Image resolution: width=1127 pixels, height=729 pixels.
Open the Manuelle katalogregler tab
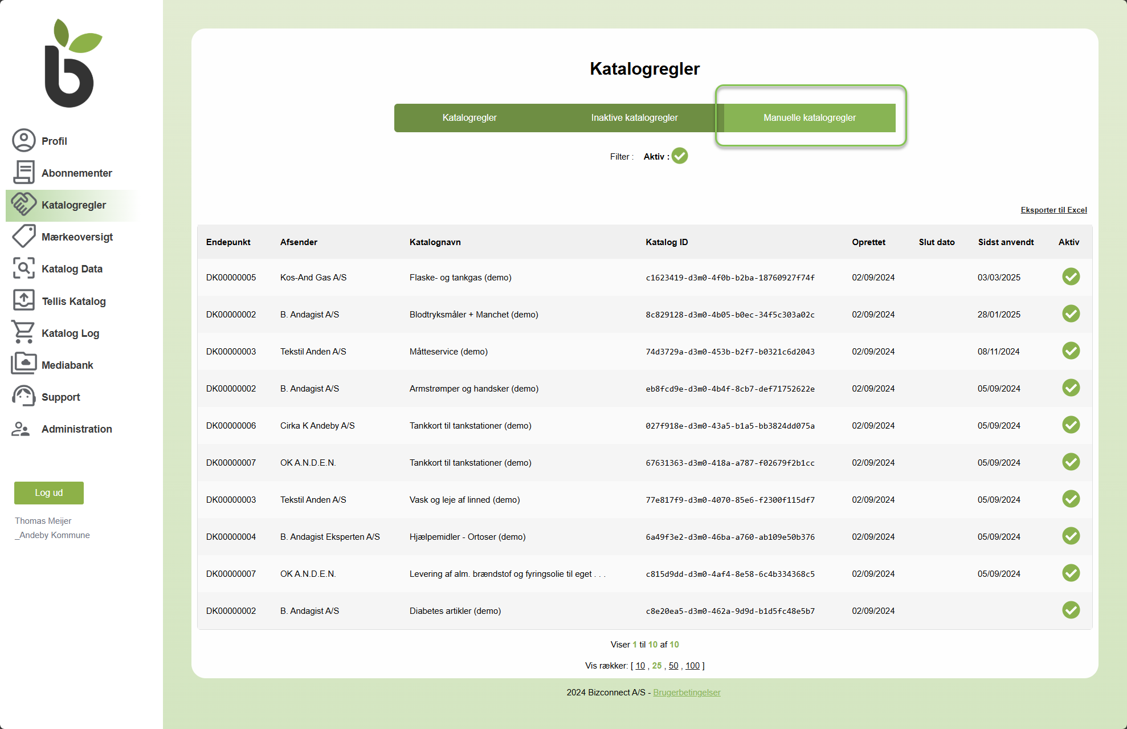click(x=809, y=118)
